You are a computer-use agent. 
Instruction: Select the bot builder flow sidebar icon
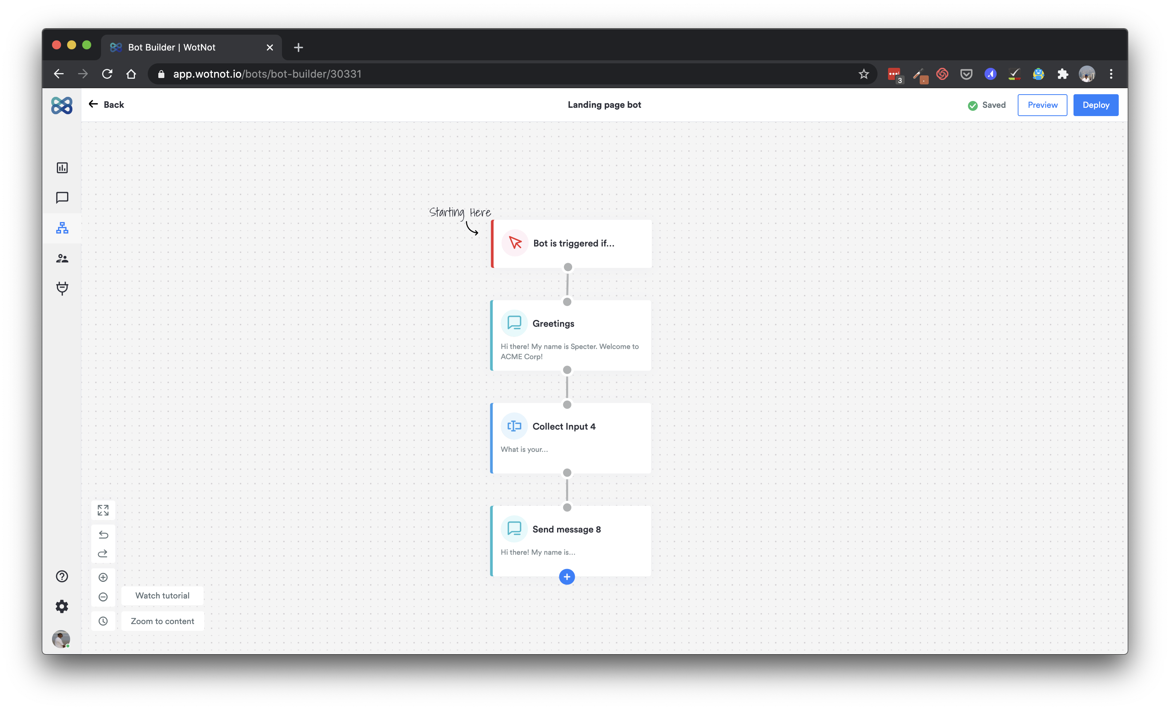[x=62, y=228]
